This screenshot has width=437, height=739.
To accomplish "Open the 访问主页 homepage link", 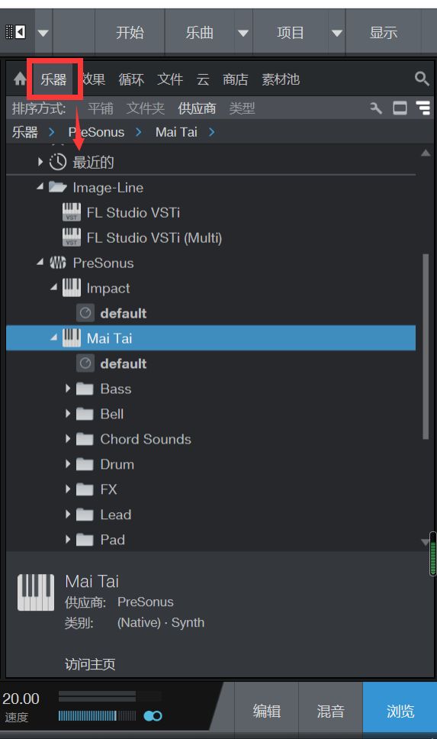I will coord(90,664).
